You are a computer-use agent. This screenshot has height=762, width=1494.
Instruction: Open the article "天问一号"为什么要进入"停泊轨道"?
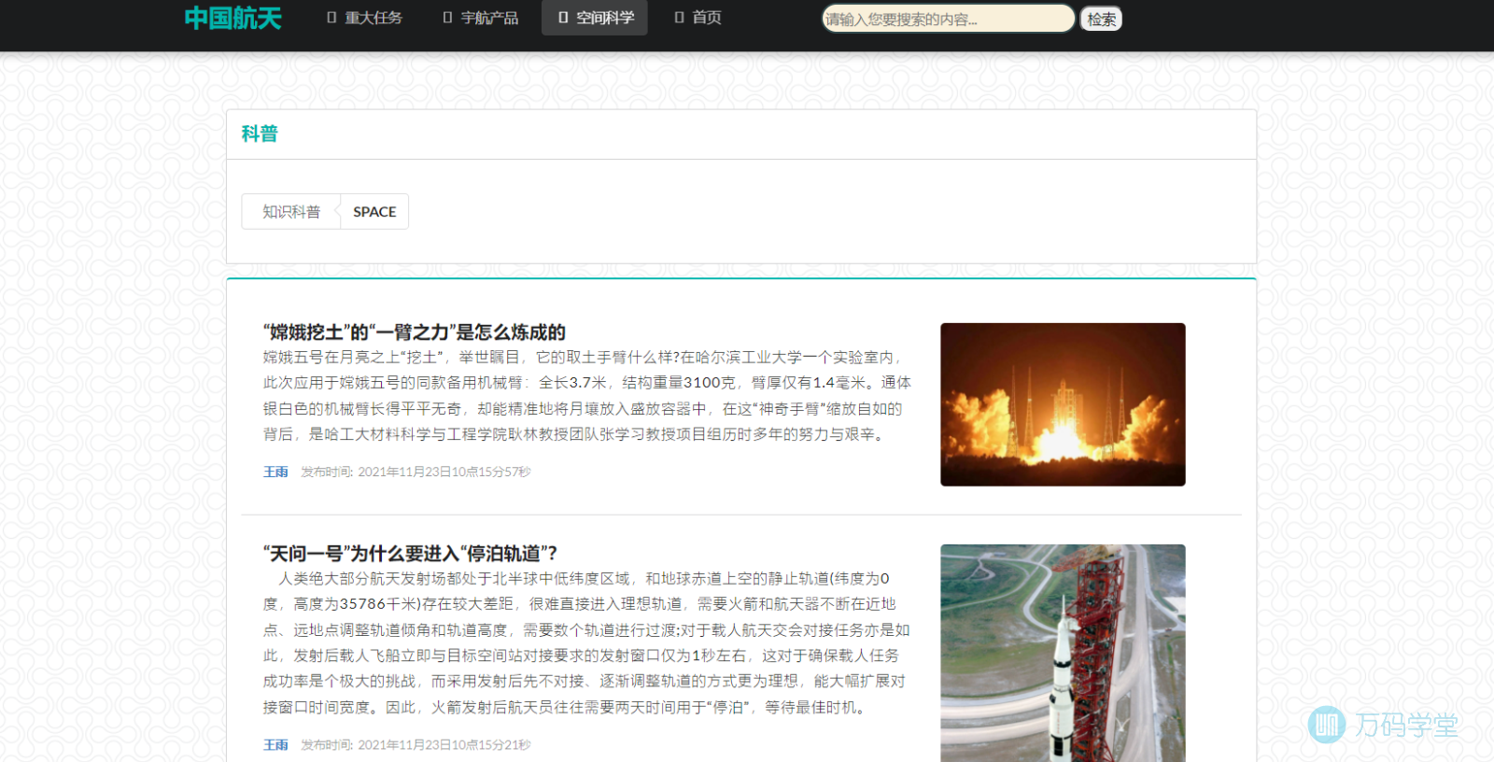click(410, 554)
